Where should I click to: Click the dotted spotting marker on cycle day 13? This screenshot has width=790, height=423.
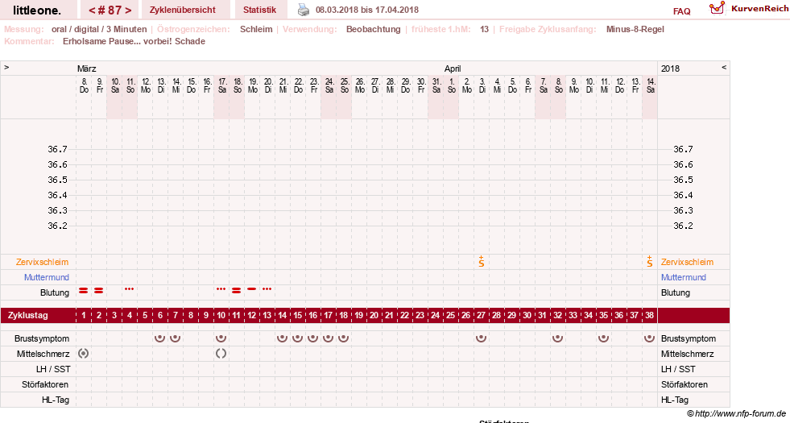coord(267,289)
